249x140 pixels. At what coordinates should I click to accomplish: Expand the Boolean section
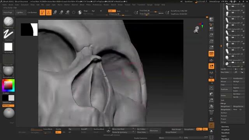tap(224, 113)
